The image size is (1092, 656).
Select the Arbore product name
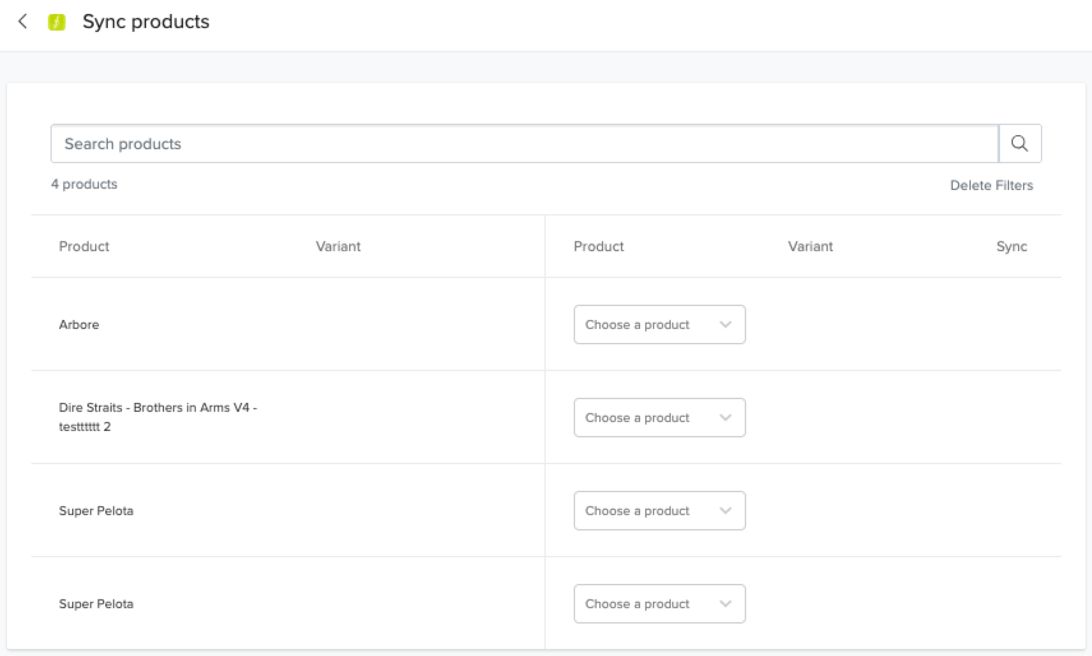coord(79,324)
